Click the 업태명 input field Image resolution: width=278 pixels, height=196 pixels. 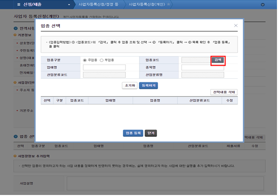click(105, 68)
